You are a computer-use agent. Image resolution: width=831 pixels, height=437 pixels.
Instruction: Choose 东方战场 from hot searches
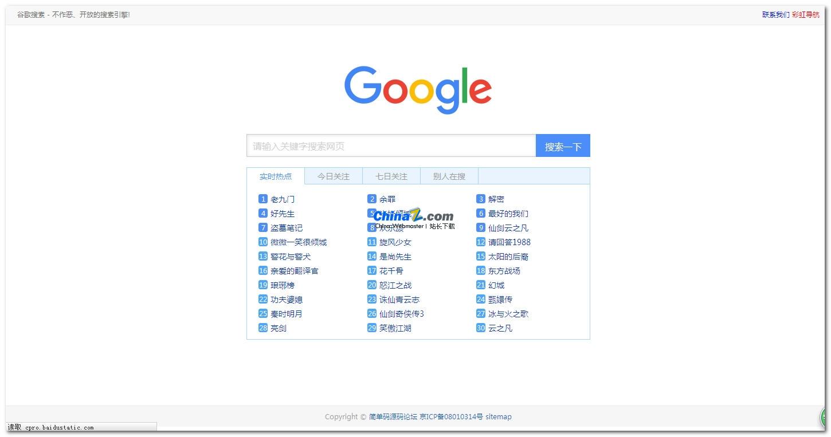504,271
